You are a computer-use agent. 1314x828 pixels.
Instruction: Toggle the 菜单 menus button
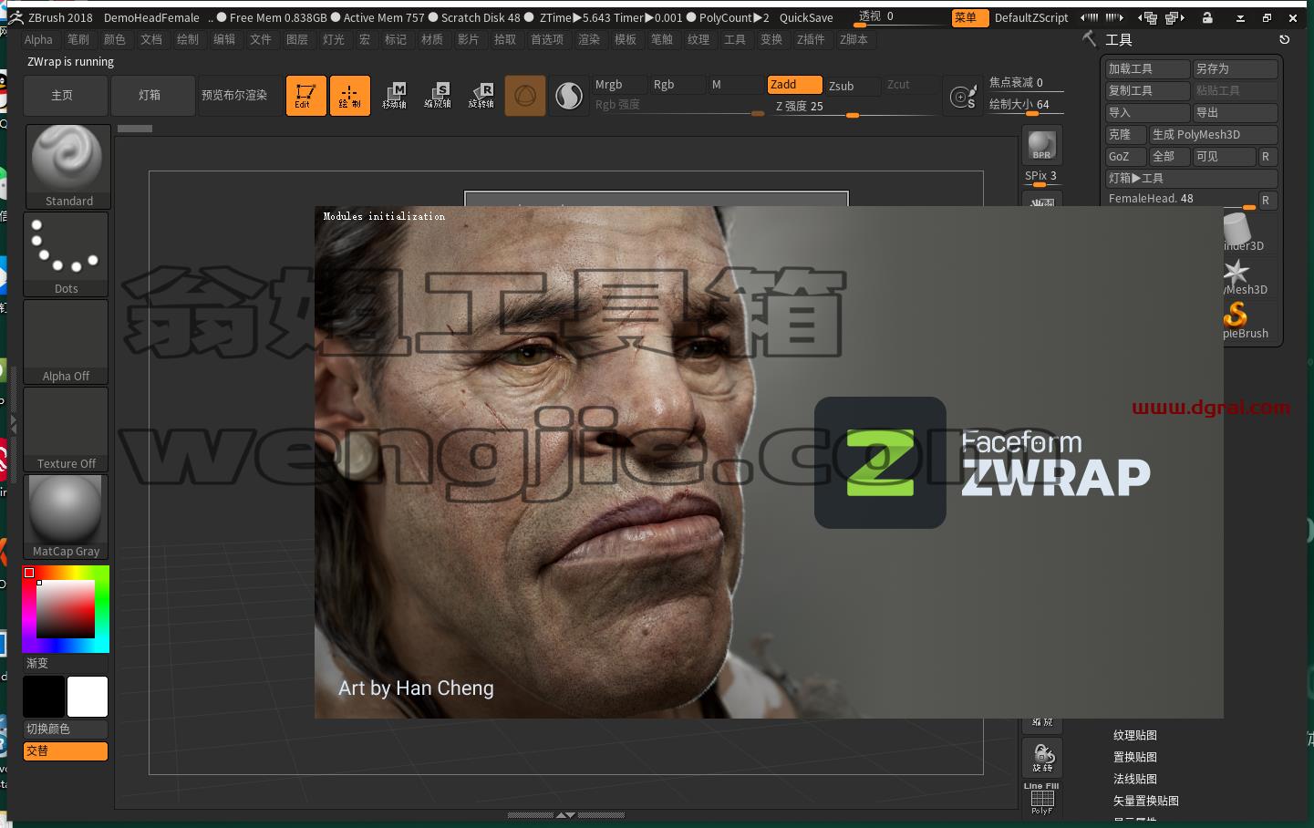point(969,17)
